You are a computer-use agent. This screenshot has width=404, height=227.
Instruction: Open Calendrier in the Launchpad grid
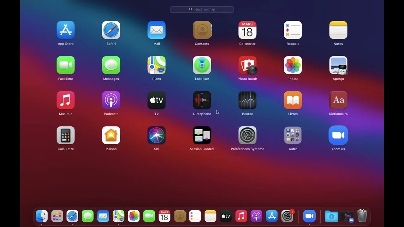(247, 30)
